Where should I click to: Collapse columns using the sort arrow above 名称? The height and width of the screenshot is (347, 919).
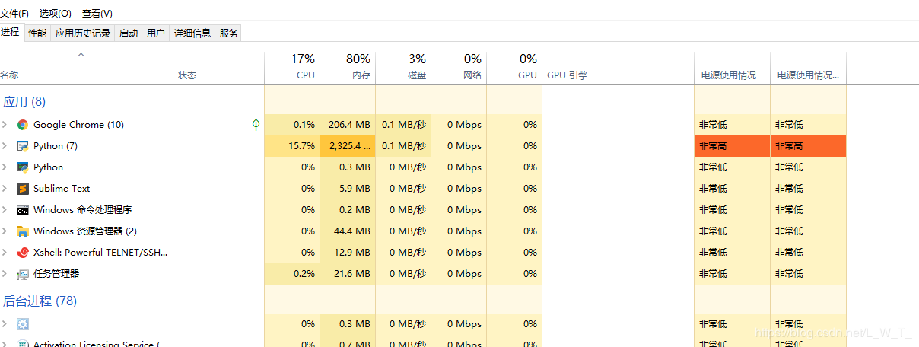point(81,55)
